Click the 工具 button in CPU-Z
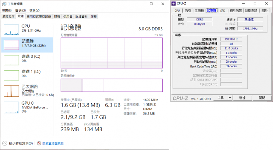 tap(220, 98)
